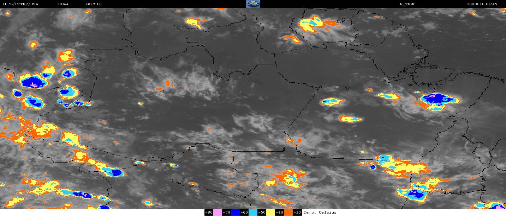506x216 pixels.
Task: Click the GOES10 satellite label
Action: (94, 4)
